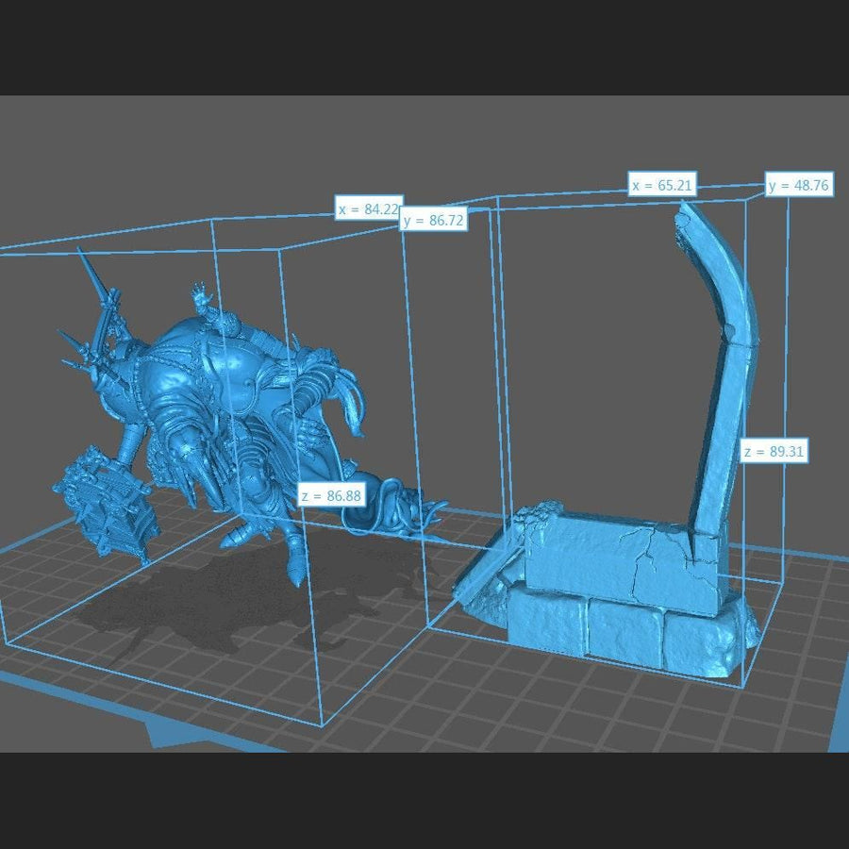Select the tentacles trailing from the monster
This screenshot has height=849, width=849.
pyautogui.click(x=396, y=509)
